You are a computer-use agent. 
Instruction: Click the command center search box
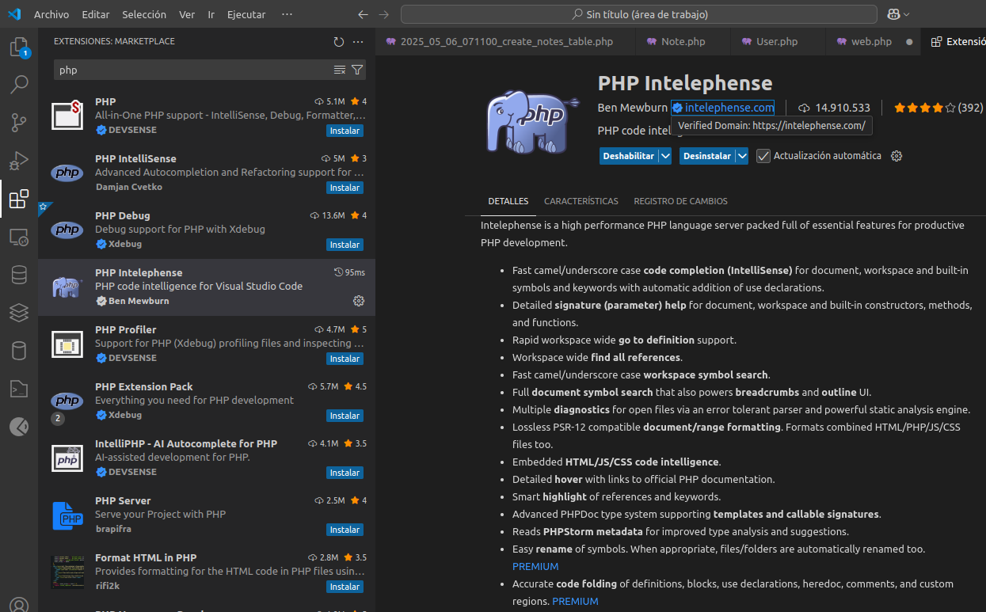(639, 14)
